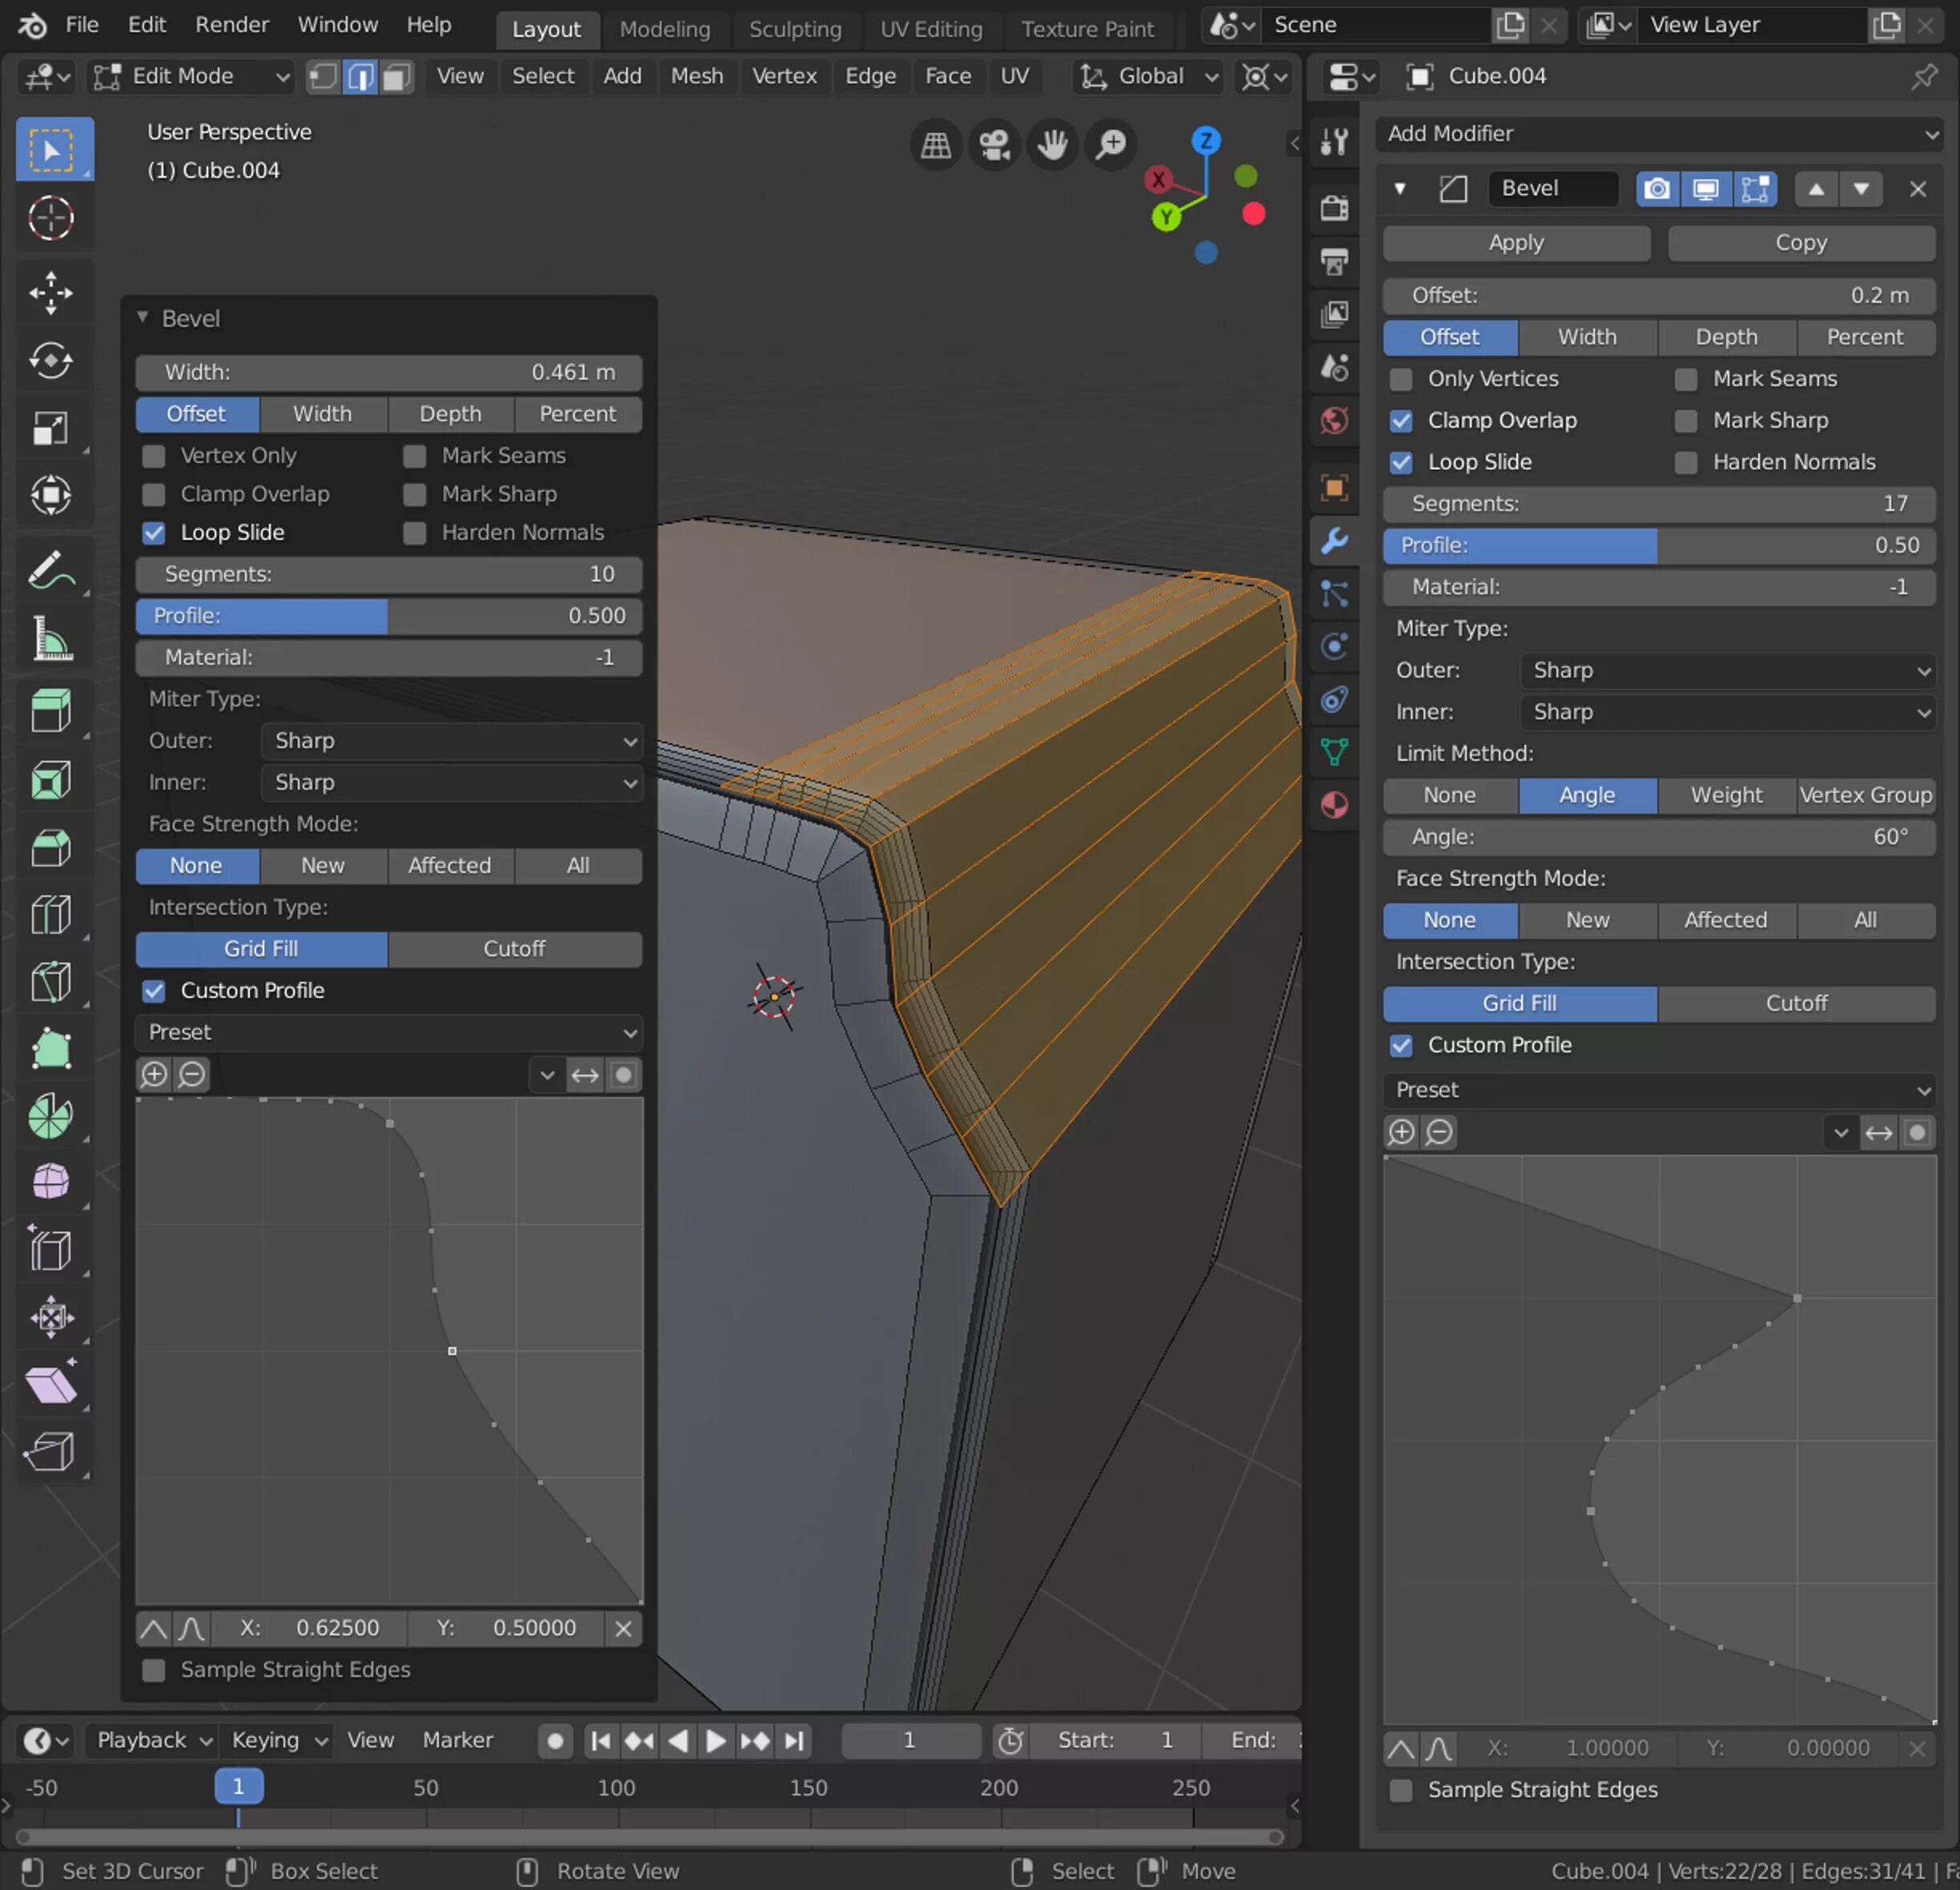Activate the Rotate tool

pyautogui.click(x=51, y=360)
